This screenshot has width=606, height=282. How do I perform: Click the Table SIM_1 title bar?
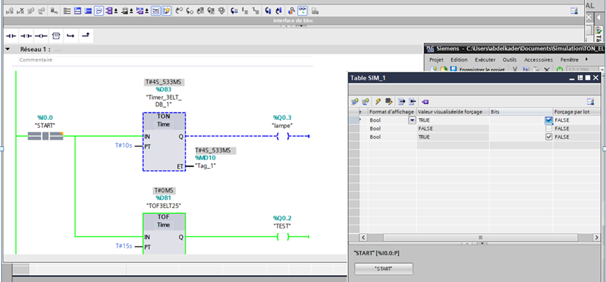click(474, 78)
